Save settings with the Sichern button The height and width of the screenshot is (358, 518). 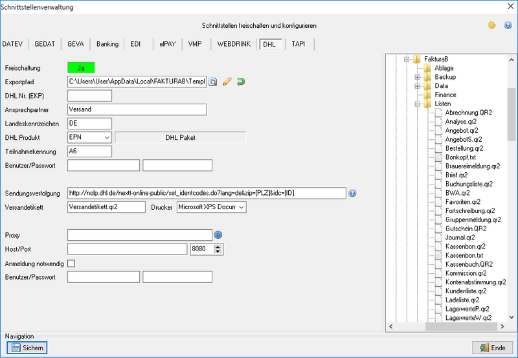coord(27,348)
